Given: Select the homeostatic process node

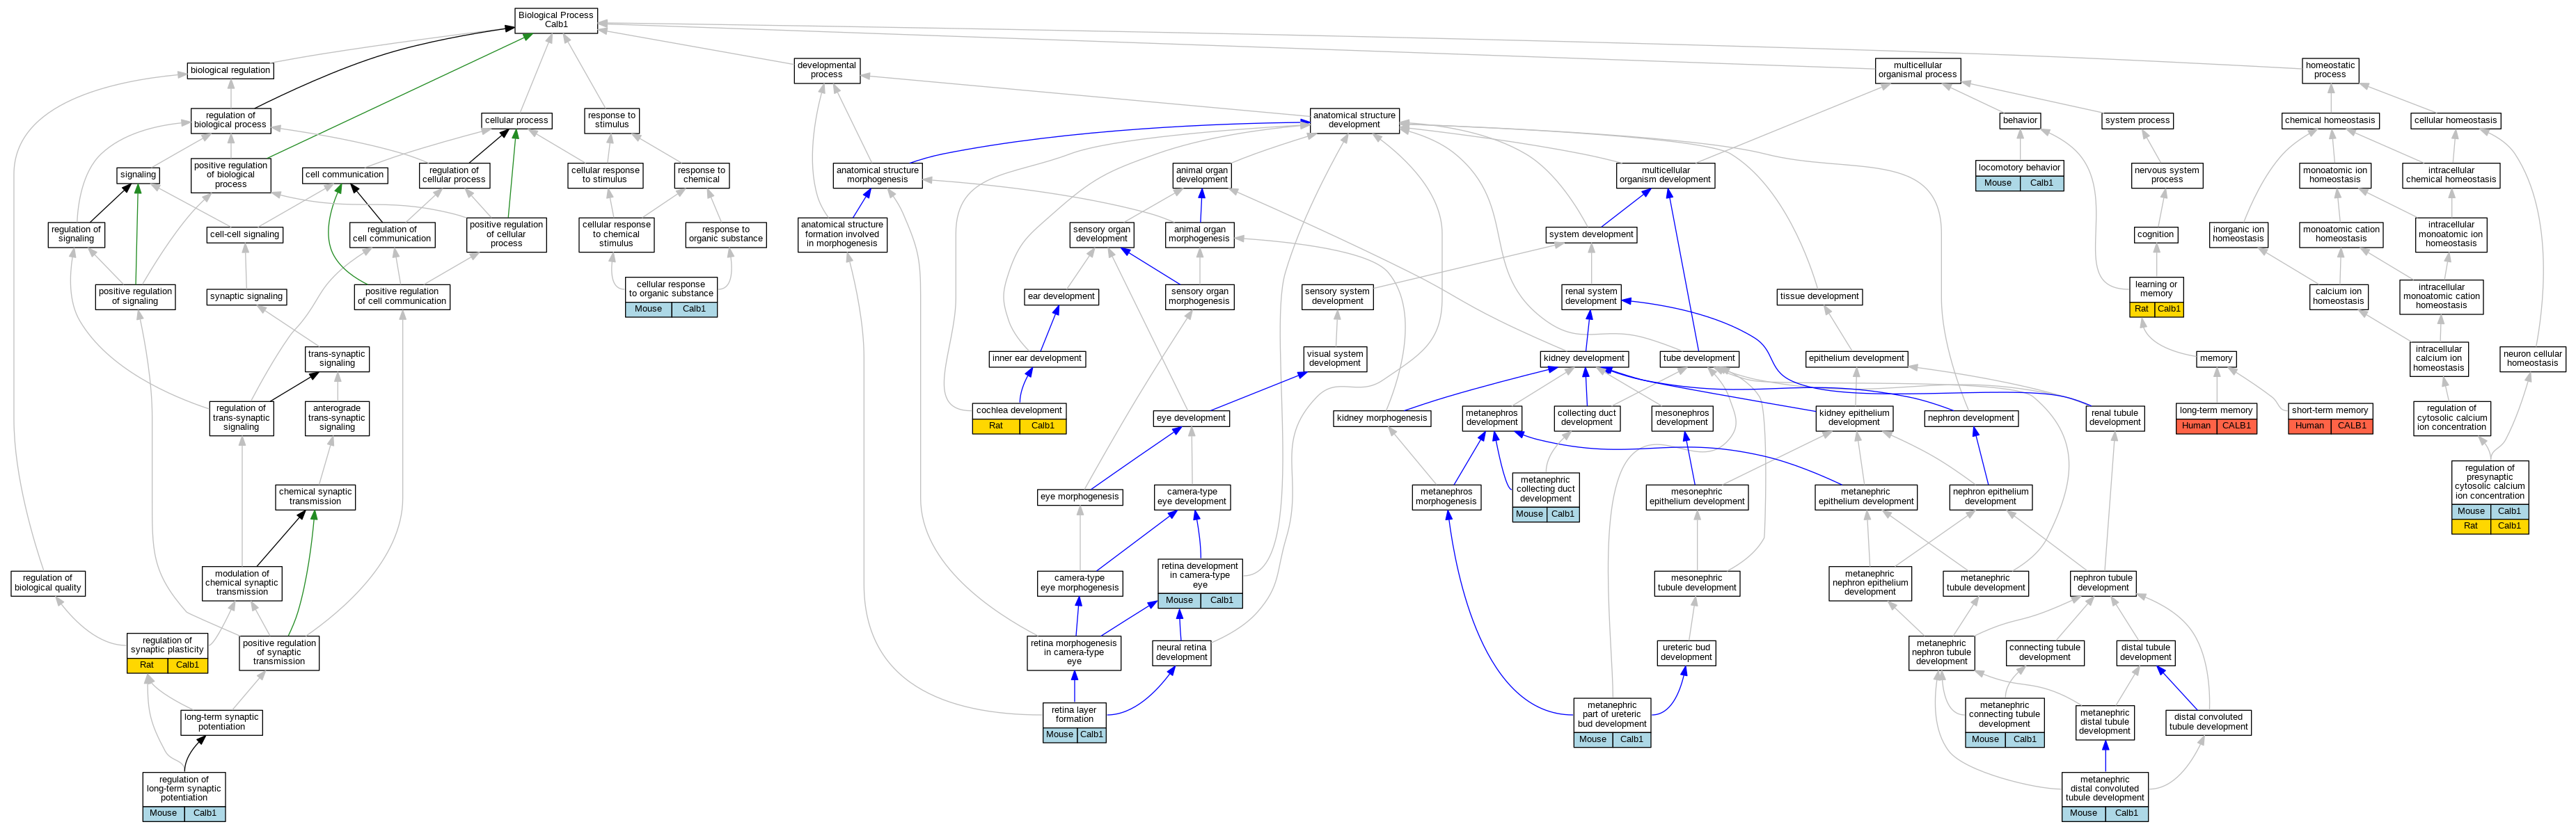Looking at the screenshot, I should 2329,70.
